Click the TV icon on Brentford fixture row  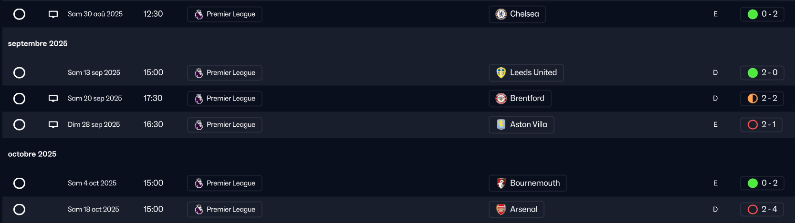pos(53,99)
